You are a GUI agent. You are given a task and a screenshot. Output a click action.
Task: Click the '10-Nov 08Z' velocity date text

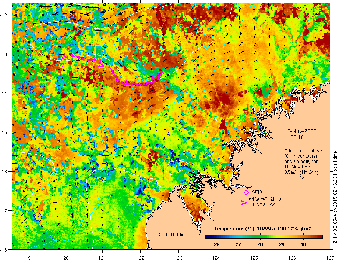click(x=297, y=167)
